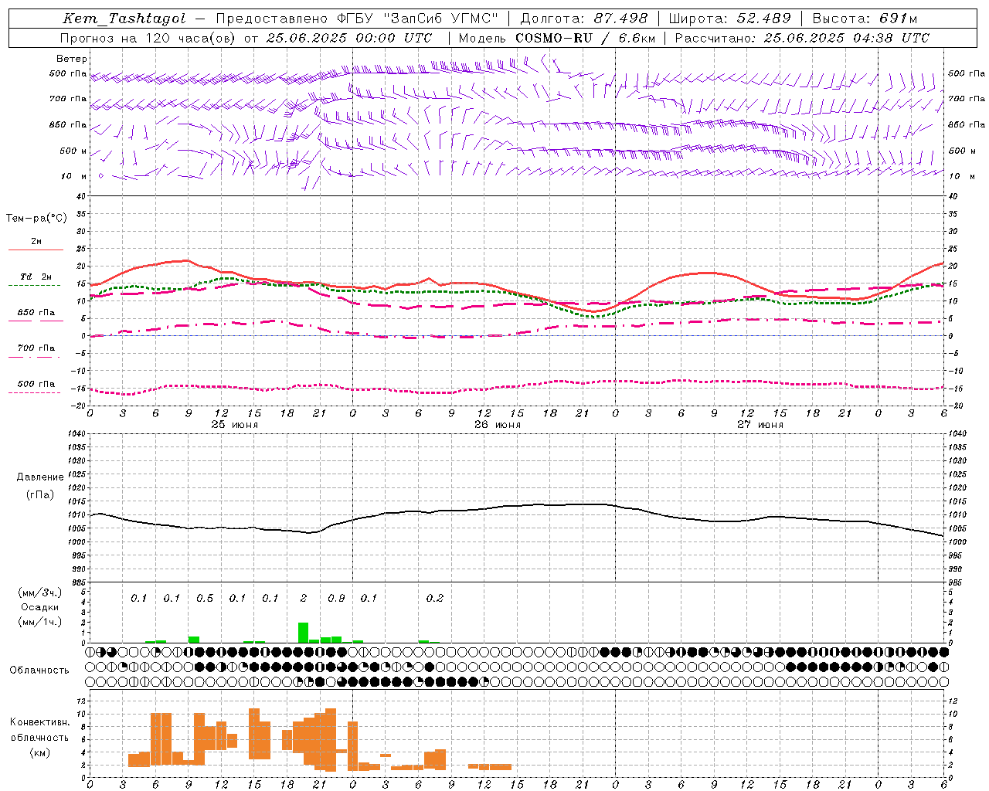Click the tallest green precipitation bar
This screenshot has height=791, width=989.
point(304,633)
